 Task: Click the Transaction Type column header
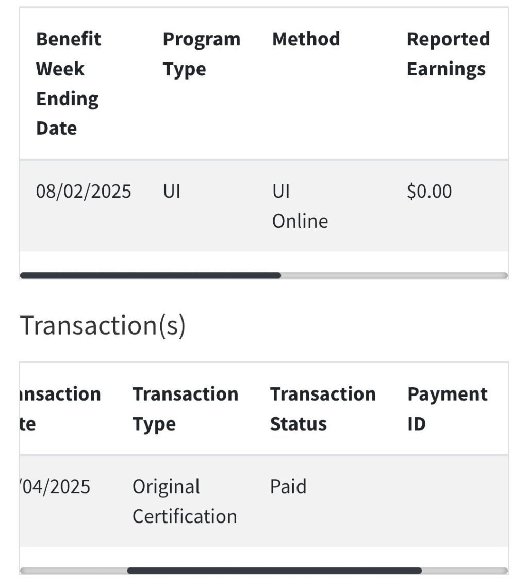(185, 409)
